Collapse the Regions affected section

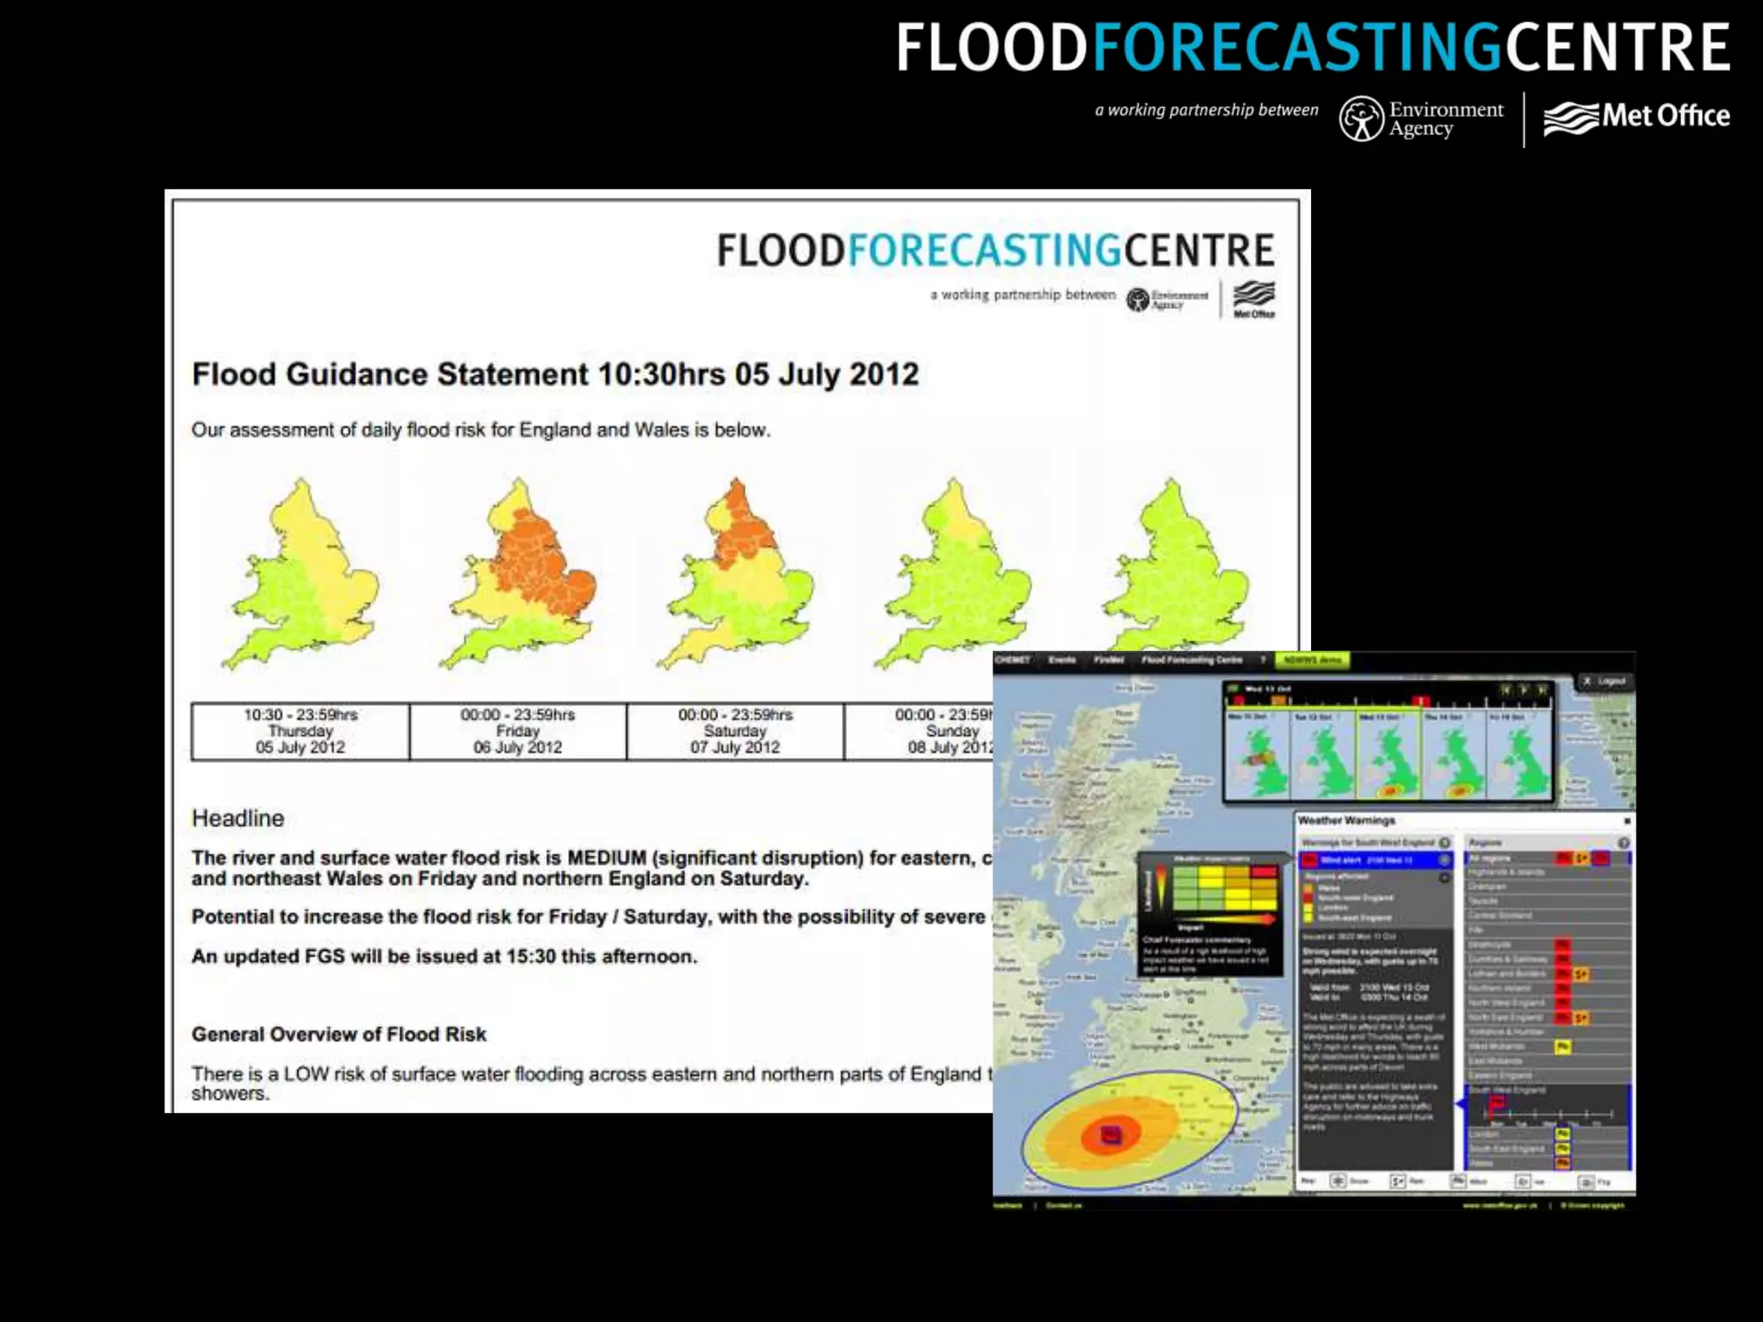(x=1444, y=877)
